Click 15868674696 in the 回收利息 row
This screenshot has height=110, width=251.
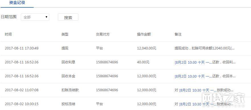tap(107, 62)
